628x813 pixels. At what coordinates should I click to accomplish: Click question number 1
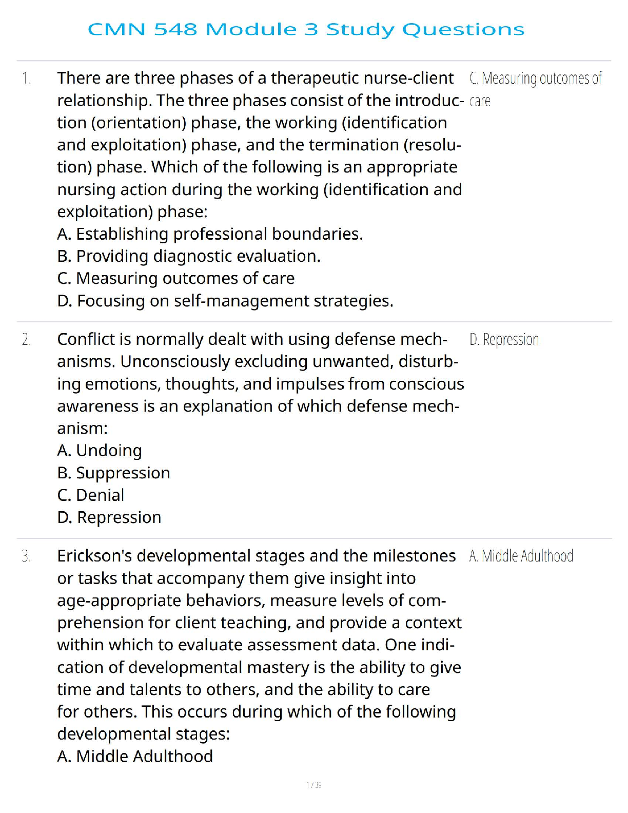tap(26, 79)
